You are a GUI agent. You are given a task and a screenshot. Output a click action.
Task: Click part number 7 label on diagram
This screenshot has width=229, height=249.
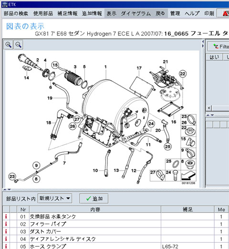click(64, 163)
